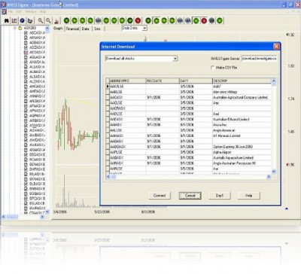The height and width of the screenshot is (274, 301).
Task: Click the ABBREVPFO column header
Action: click(x=128, y=81)
